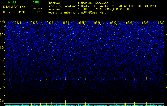Click the 'Receiver' field label

point(54,9)
